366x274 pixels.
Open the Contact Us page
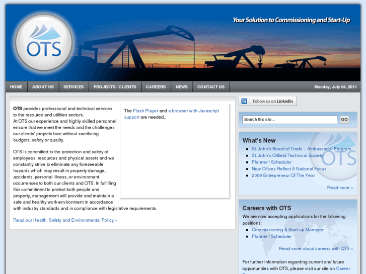[x=210, y=87]
